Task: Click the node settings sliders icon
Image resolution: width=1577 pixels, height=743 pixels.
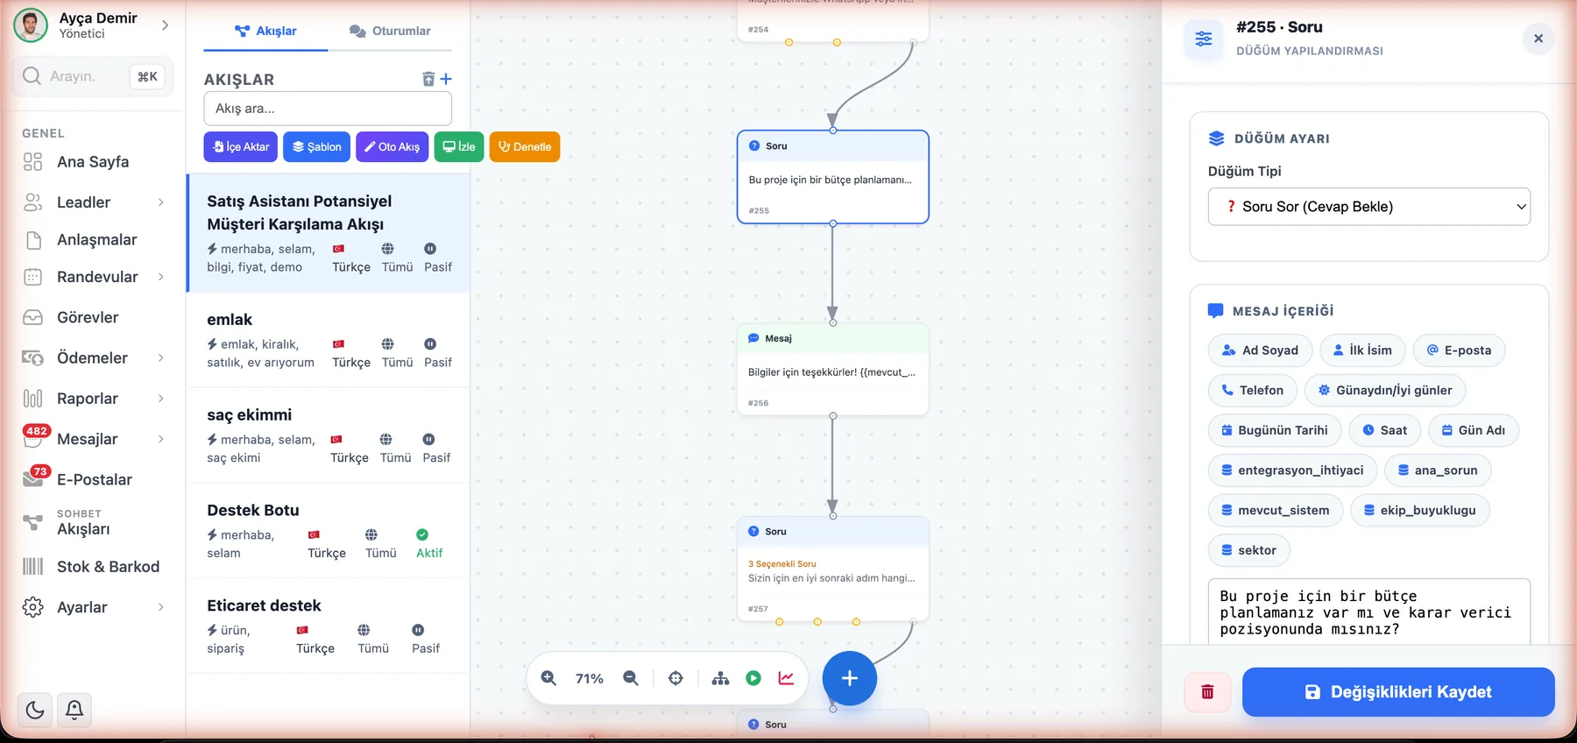Action: [x=1204, y=39]
